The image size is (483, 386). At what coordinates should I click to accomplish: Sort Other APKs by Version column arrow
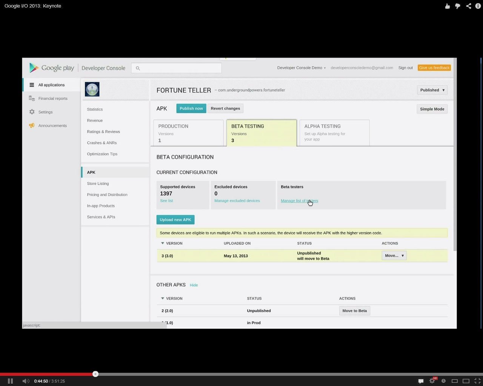163,298
